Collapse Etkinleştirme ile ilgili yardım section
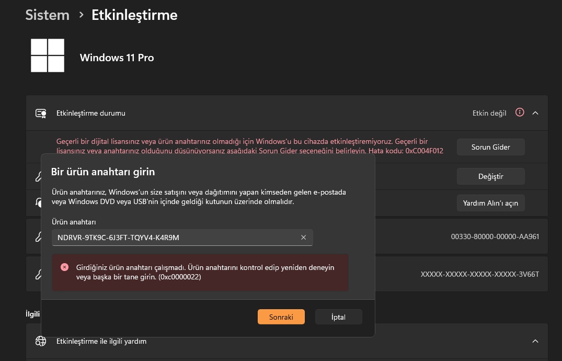The width and height of the screenshot is (562, 361). point(535,341)
